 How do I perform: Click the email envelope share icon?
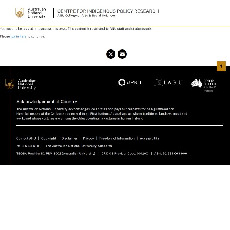122,54
